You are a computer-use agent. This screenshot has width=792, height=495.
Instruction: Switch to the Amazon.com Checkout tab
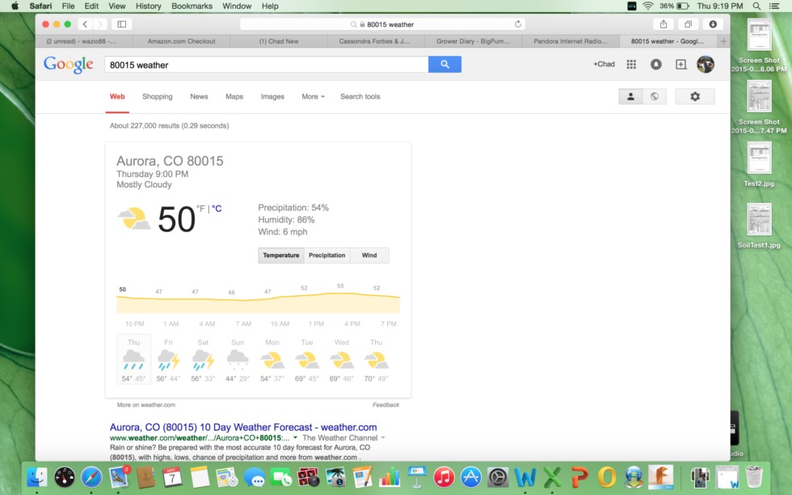[x=181, y=41]
